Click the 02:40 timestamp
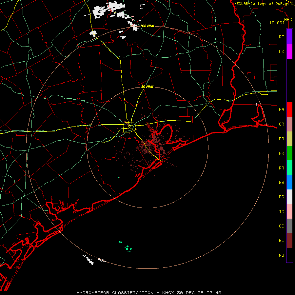 click(x=213, y=293)
